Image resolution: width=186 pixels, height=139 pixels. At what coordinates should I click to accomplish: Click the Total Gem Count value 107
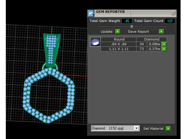[170, 21]
